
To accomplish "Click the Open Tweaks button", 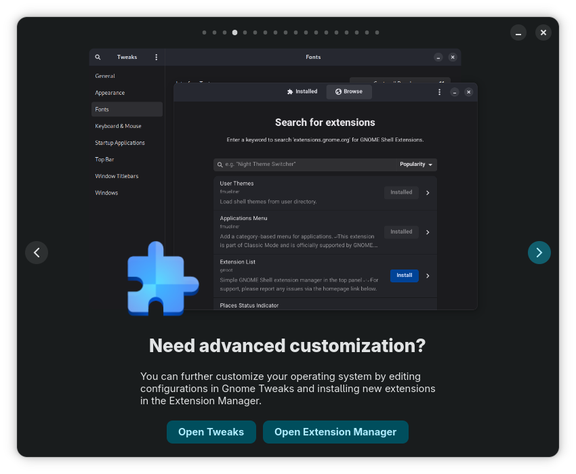I will (x=211, y=432).
